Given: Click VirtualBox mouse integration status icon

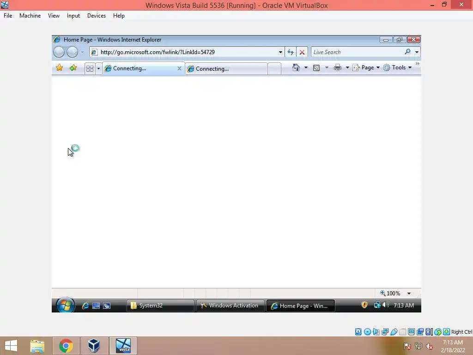Looking at the screenshot, I should tap(438, 332).
